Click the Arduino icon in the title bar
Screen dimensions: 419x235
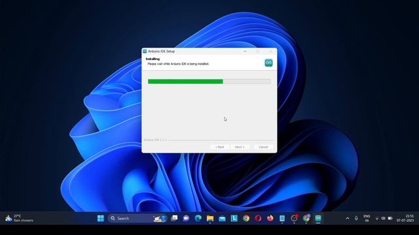pyautogui.click(x=145, y=51)
